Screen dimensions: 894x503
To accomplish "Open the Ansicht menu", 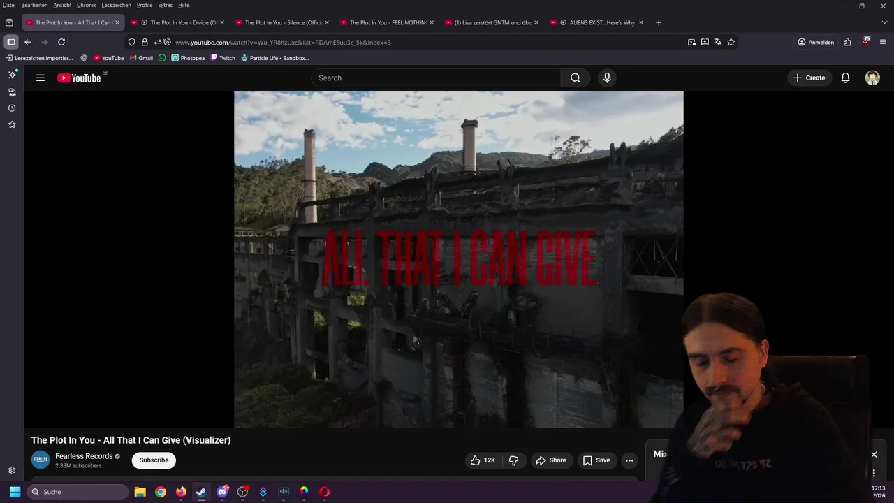I will [x=62, y=5].
